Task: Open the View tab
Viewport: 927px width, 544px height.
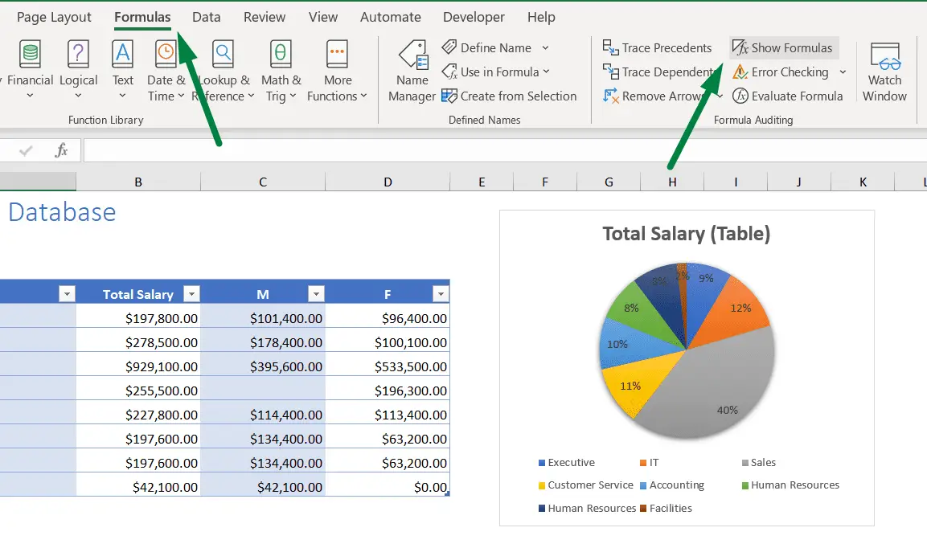Action: [322, 17]
